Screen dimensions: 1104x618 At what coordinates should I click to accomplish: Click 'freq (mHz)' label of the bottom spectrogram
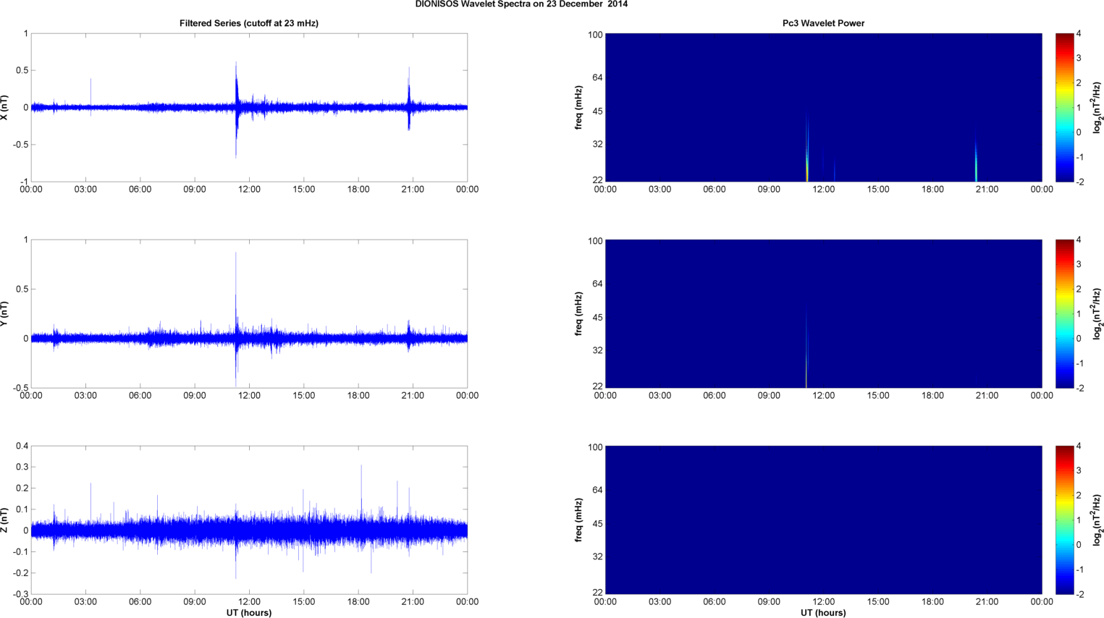coord(579,520)
